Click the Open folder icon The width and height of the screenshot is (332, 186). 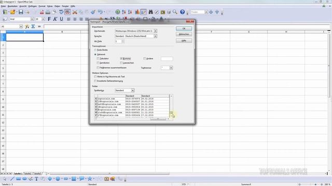pos(12,12)
